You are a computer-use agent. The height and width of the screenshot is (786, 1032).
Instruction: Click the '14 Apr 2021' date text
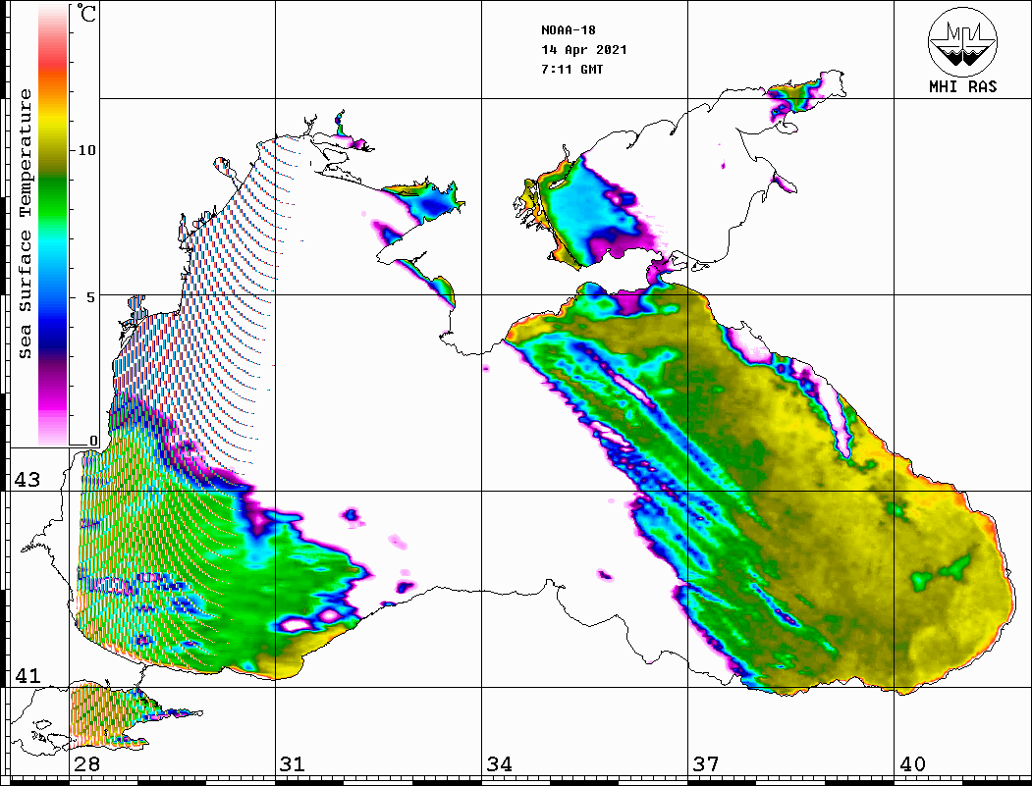[x=584, y=50]
